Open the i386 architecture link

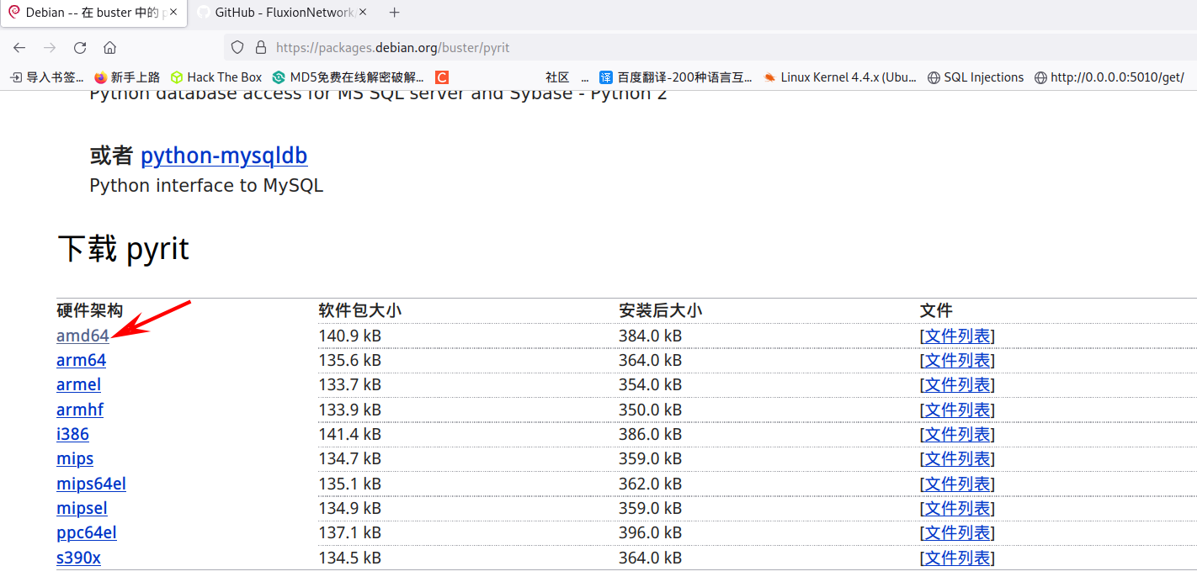pos(72,434)
